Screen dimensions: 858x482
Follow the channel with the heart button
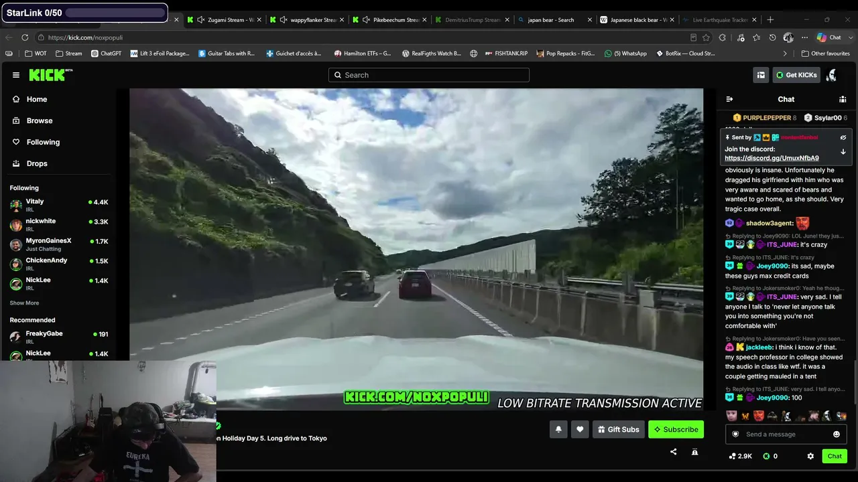click(x=580, y=429)
